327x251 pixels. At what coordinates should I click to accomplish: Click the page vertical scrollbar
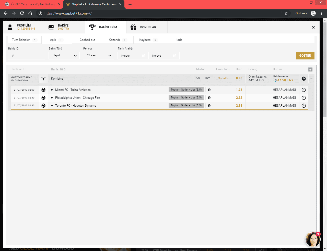pyautogui.click(x=325, y=70)
